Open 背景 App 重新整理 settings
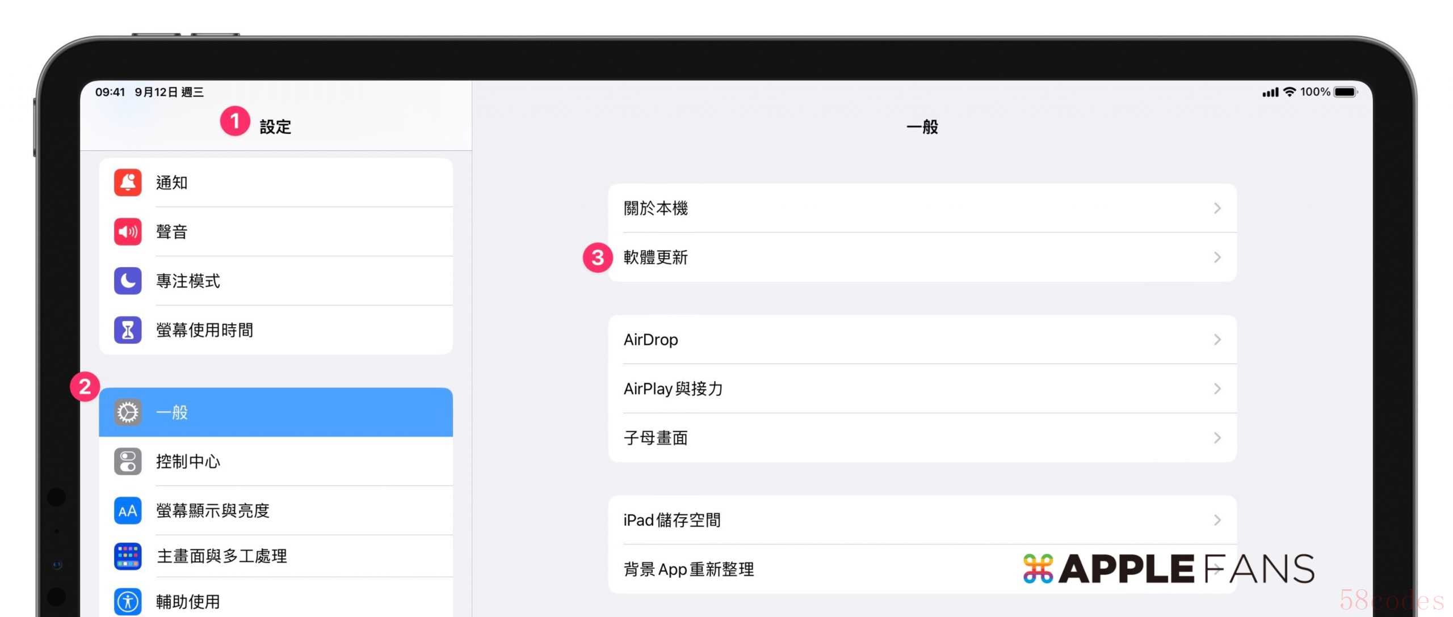 tap(688, 569)
